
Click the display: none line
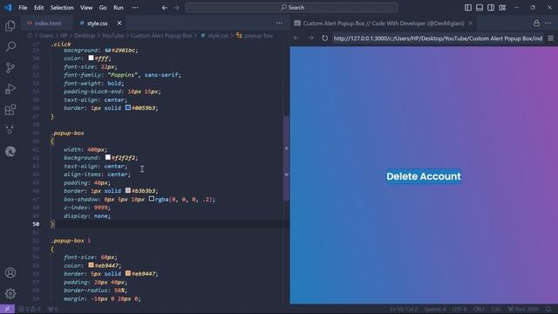click(87, 215)
